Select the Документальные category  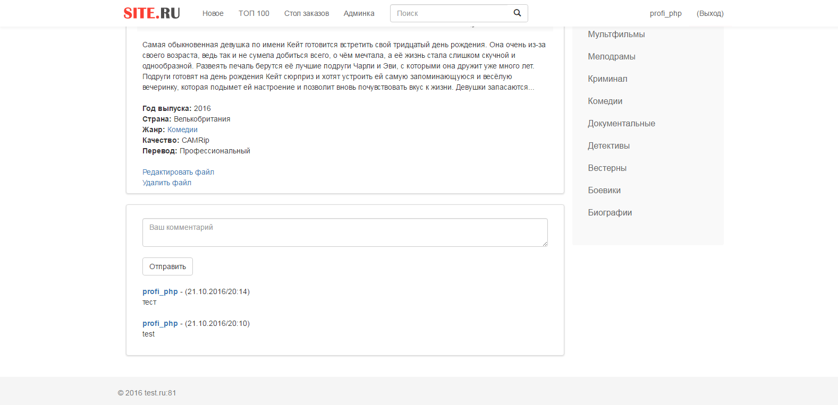click(621, 124)
